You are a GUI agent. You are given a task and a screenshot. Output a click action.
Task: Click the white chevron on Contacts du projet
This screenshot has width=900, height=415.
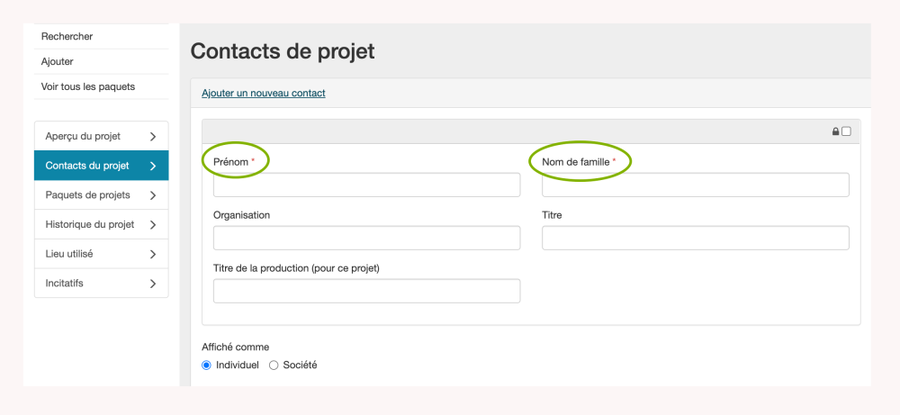153,167
